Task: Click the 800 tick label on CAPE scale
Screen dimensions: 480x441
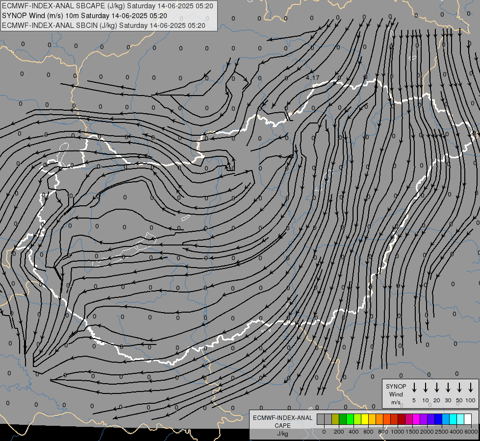Action: [x=383, y=432]
